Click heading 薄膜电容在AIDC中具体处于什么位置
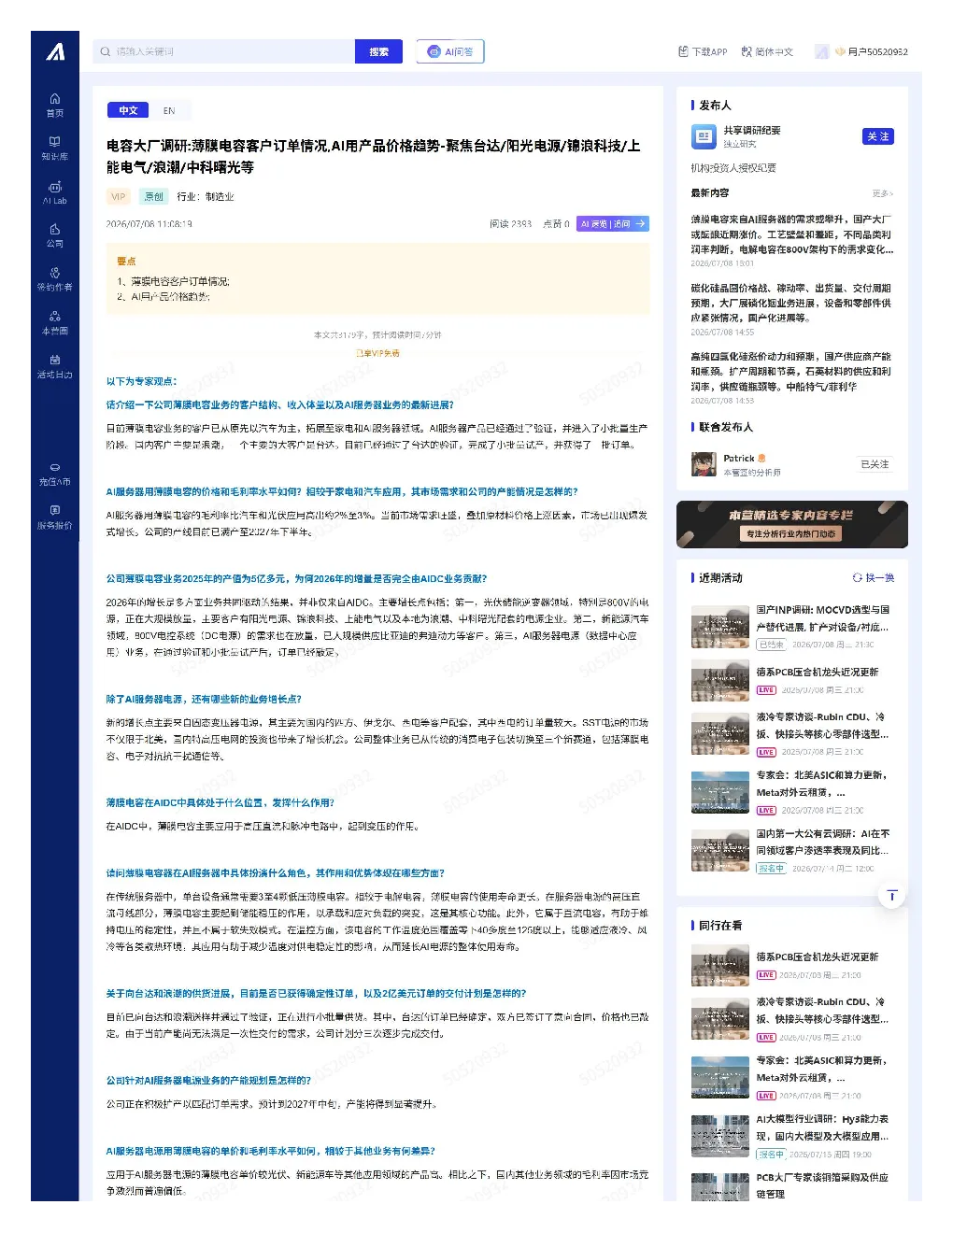 tap(220, 802)
